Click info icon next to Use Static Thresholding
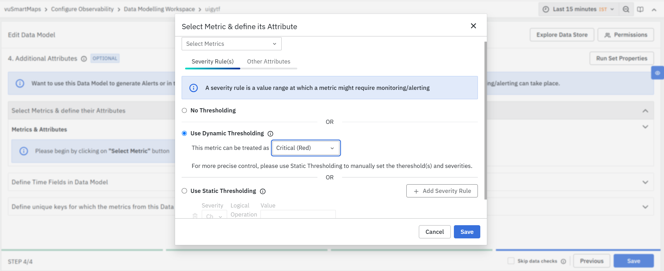Screen dimensions: 664x271 263,191
